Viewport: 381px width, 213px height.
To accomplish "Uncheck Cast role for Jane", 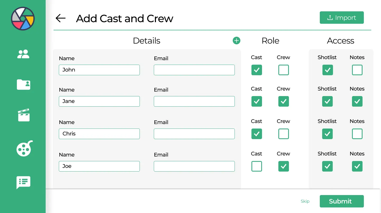I will 256,101.
